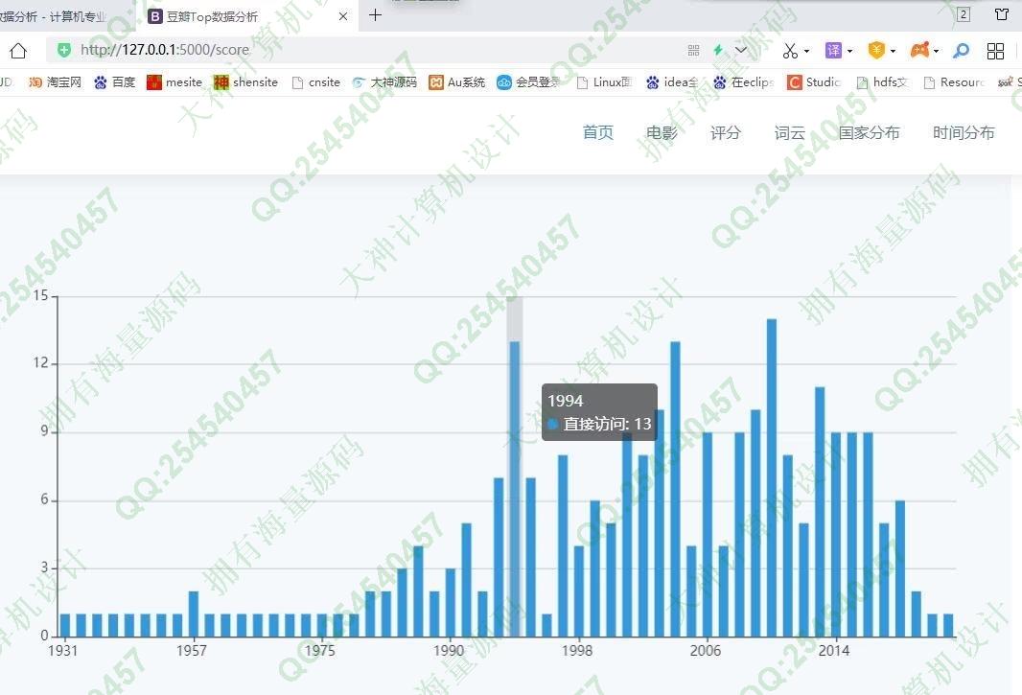Click the highlighted 1994 bar
Viewport: 1022px width, 695px height.
[x=515, y=489]
